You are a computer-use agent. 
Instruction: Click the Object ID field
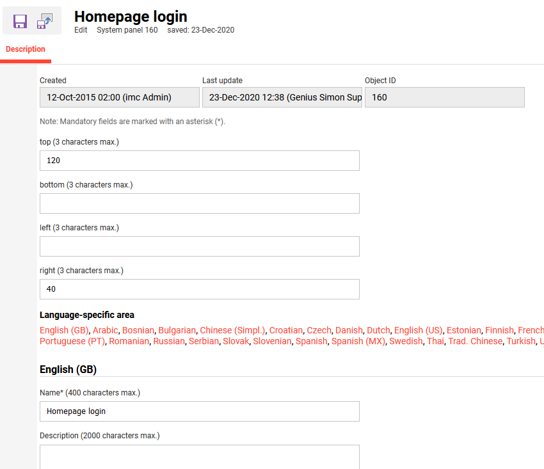444,97
